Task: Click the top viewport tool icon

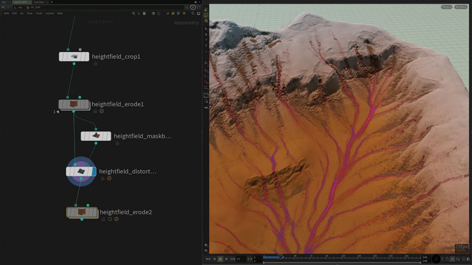Action: point(206,10)
